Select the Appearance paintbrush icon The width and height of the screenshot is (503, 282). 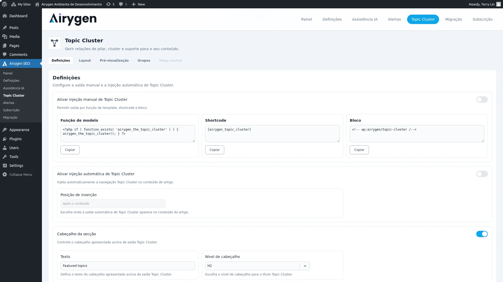[5, 130]
